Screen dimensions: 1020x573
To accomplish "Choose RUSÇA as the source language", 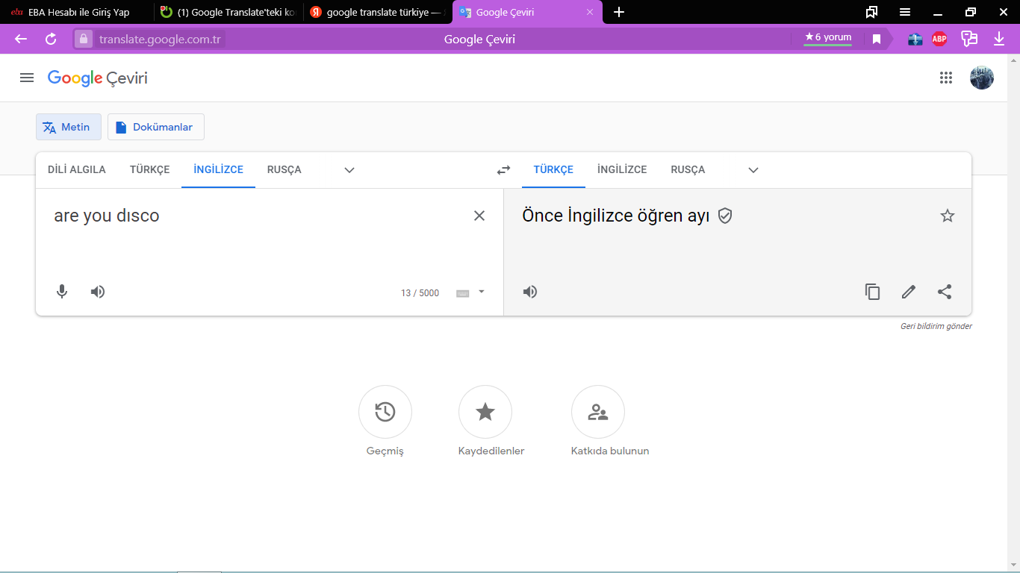I will click(284, 169).
